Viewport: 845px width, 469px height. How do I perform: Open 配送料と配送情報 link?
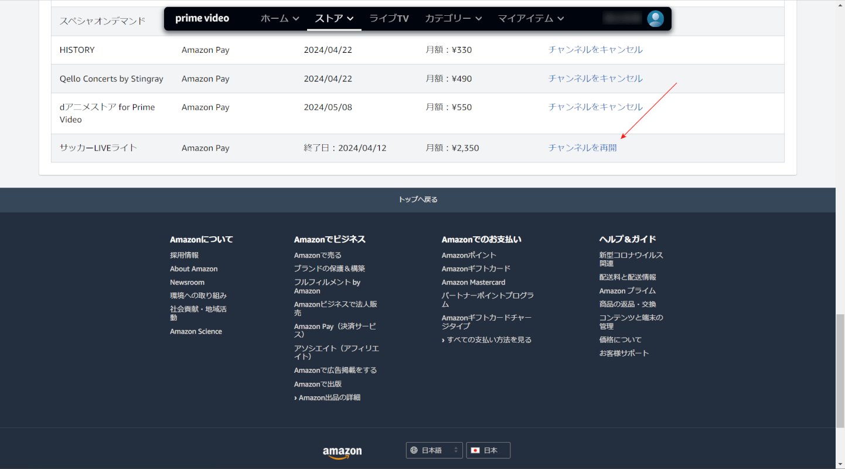click(628, 277)
